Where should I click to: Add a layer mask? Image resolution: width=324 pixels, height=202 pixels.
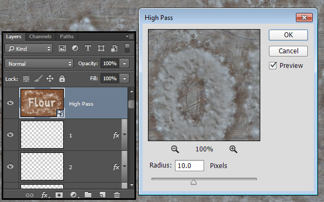tap(59, 195)
